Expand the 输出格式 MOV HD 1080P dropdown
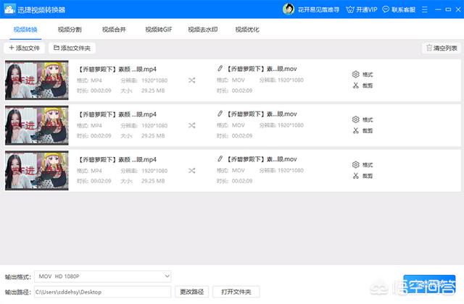This screenshot has height=304, width=464. coord(103,276)
